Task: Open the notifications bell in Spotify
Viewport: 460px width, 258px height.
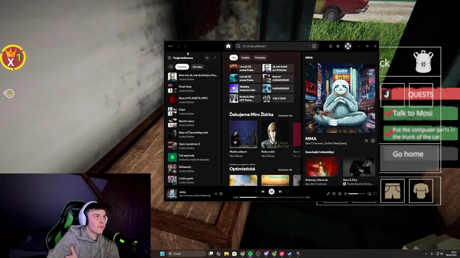Action: click(331, 46)
